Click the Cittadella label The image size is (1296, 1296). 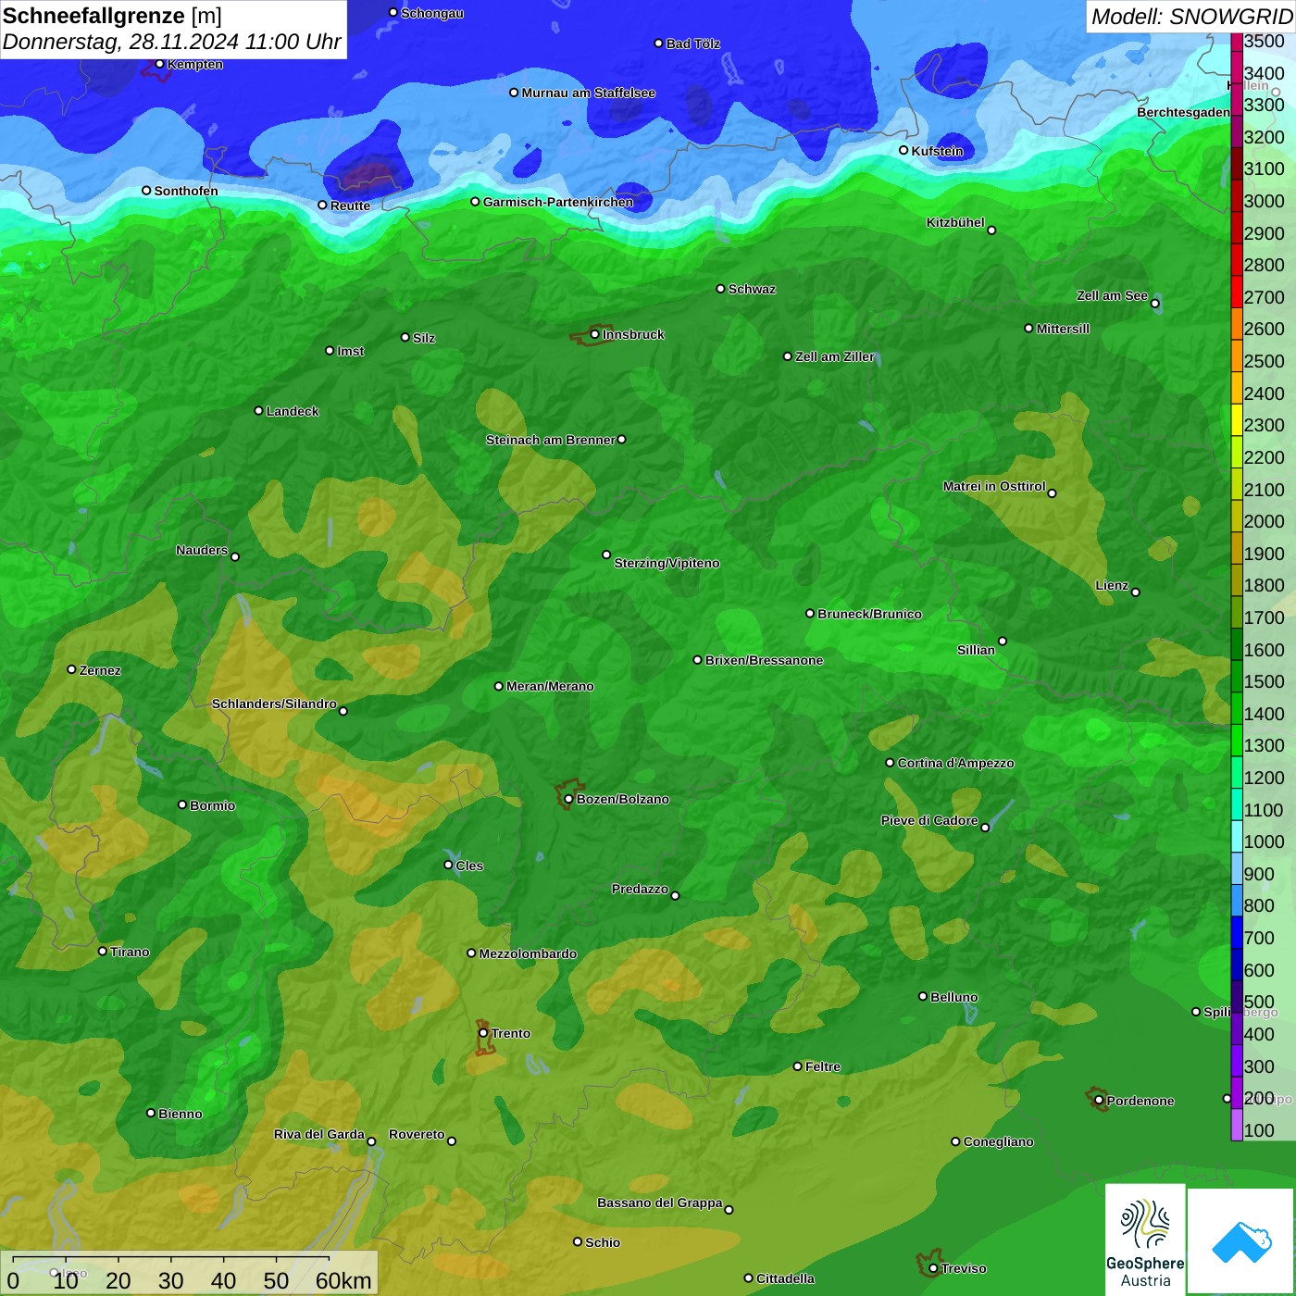click(x=785, y=1278)
